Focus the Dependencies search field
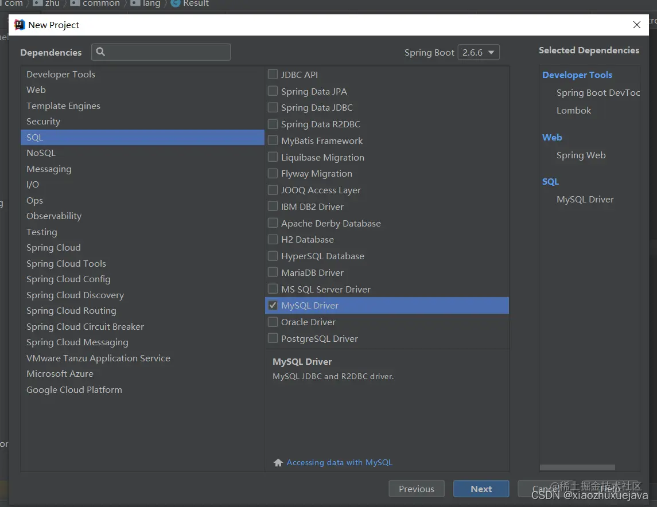 [x=161, y=52]
